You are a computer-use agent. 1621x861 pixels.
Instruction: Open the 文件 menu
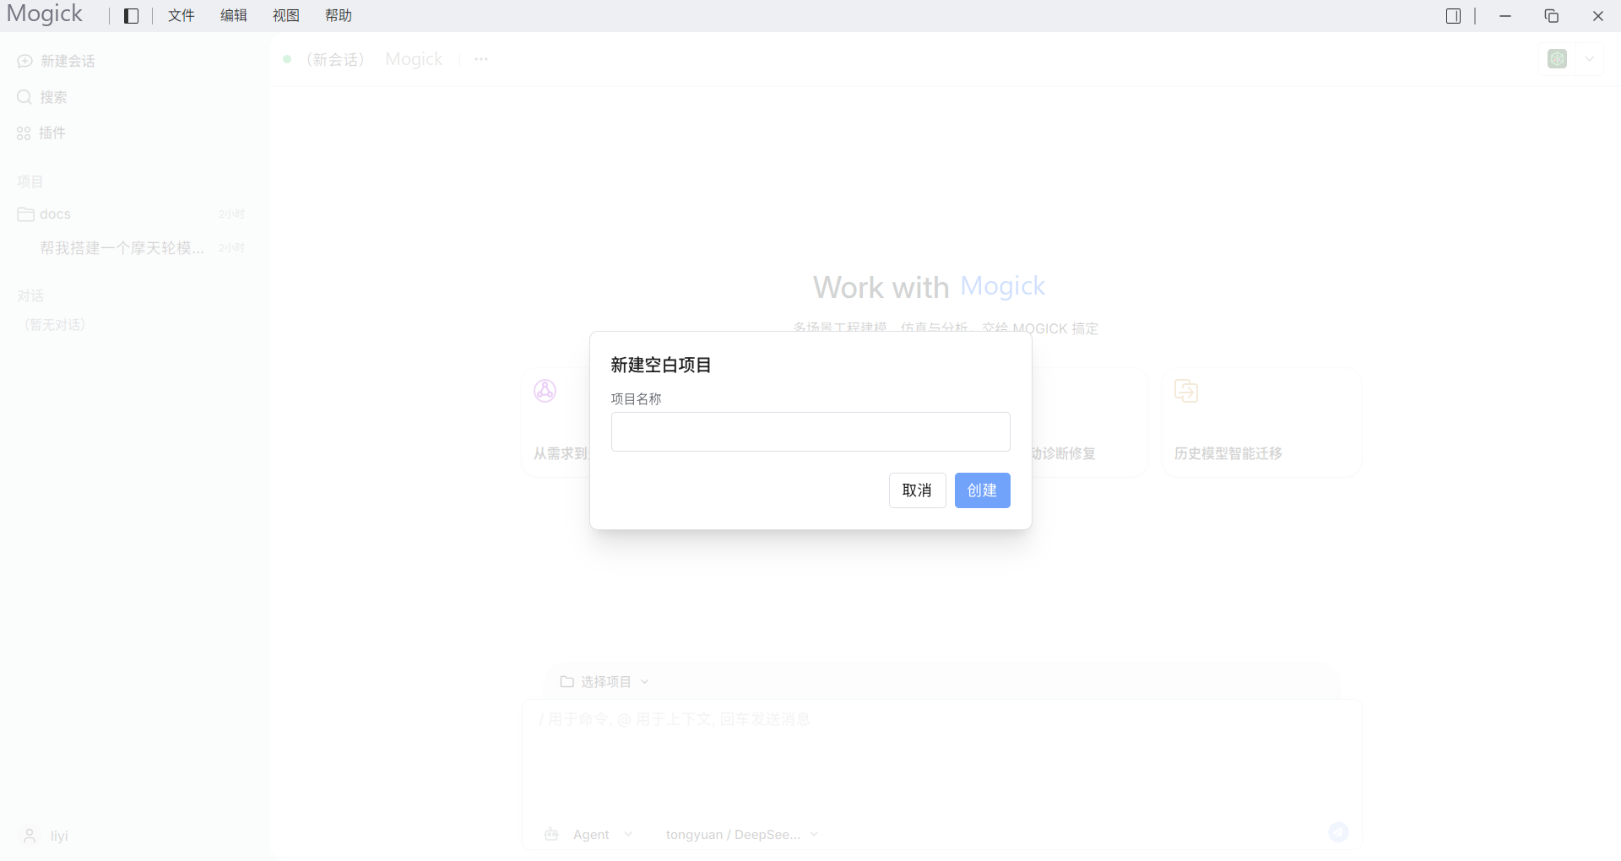coord(182,16)
